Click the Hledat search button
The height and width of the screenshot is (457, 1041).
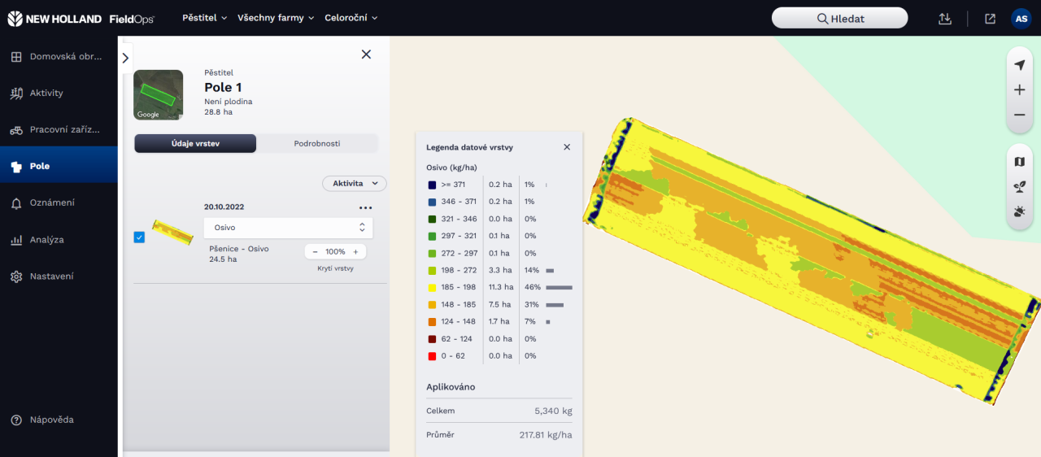(839, 19)
